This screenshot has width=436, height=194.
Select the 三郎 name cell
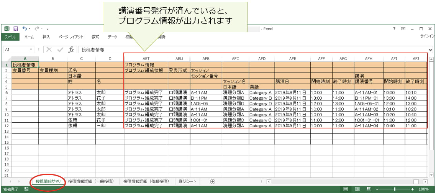pyautogui.click(x=110, y=125)
